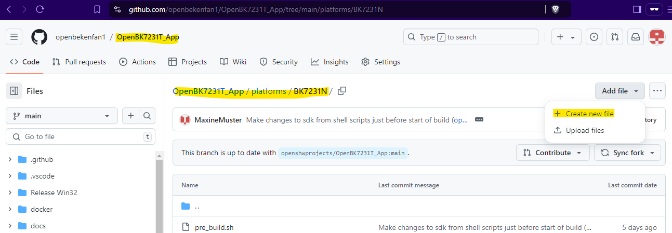
Task: Open platforms breadcrumb link
Action: pyautogui.click(x=269, y=91)
